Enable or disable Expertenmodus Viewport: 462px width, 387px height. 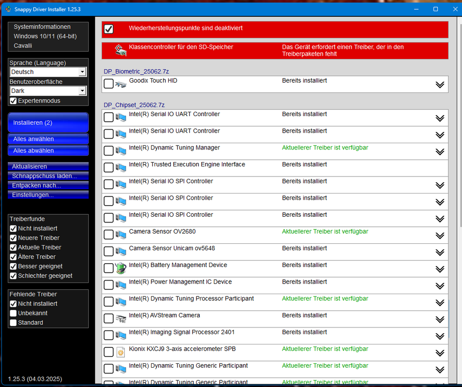[x=13, y=101]
